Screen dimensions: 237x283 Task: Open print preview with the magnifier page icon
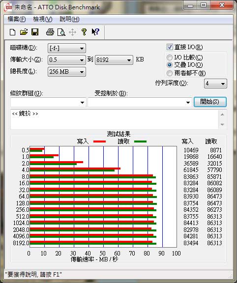pos(61,32)
